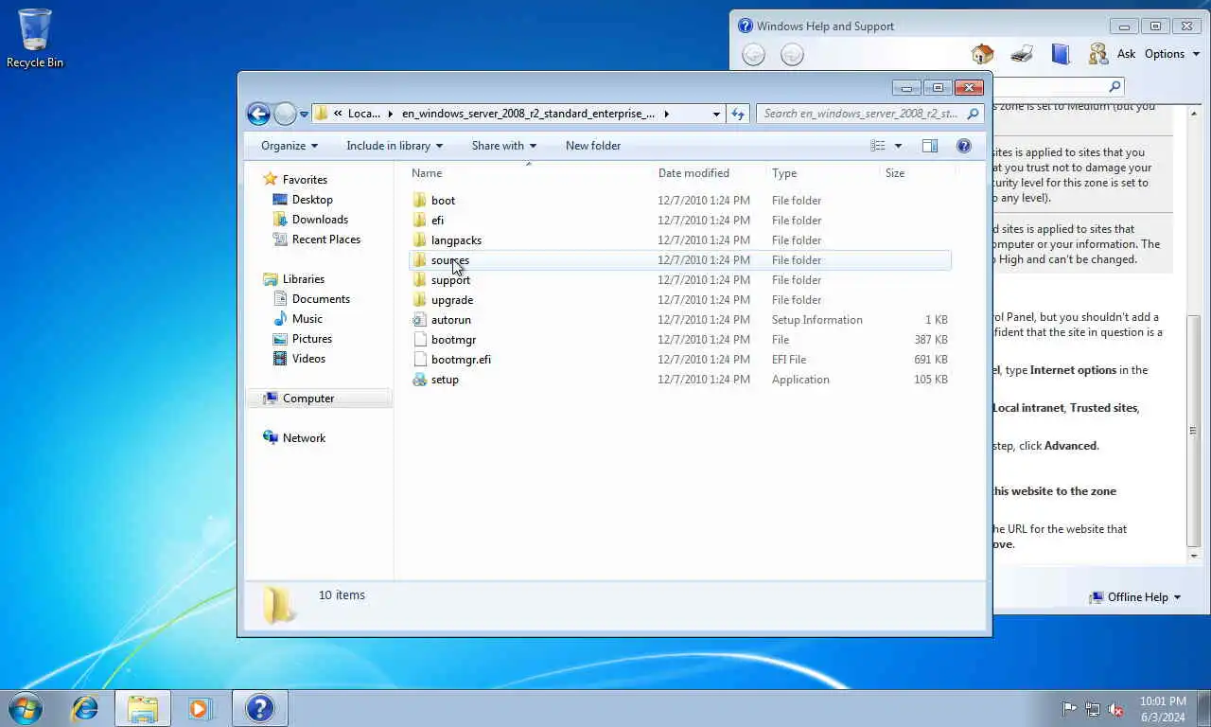Create a New folder
Viewport: 1211px width, 727px height.
coord(593,146)
